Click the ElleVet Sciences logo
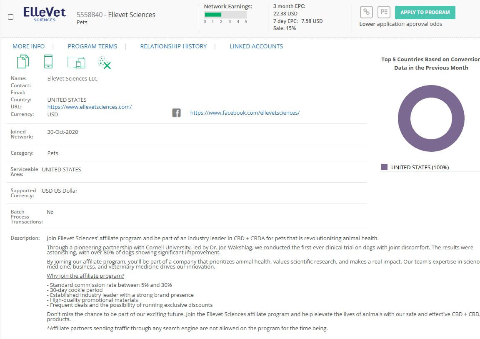Image resolution: width=480 pixels, height=339 pixels. click(x=45, y=15)
